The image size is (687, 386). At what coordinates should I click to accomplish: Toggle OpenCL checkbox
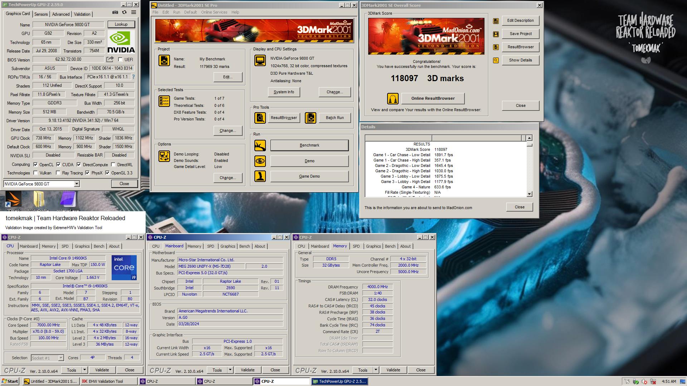tap(35, 165)
